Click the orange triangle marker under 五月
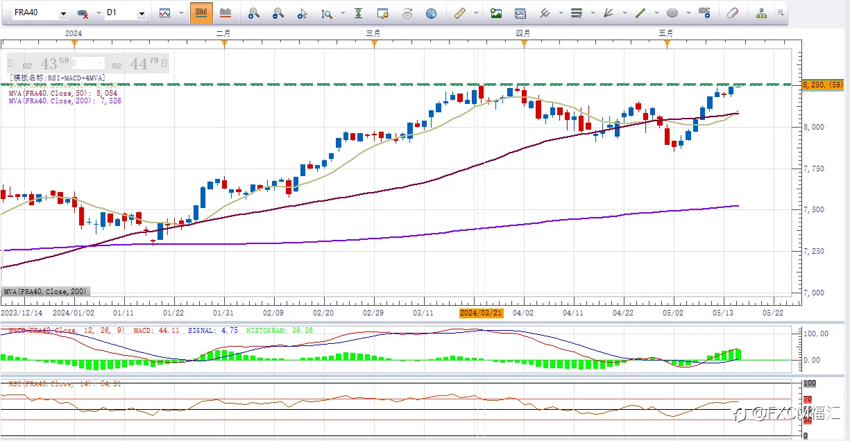850x441 pixels. click(667, 44)
